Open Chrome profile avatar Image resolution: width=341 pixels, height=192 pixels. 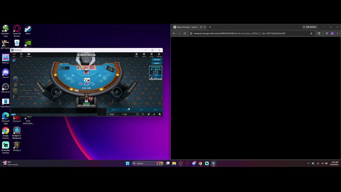click(332, 33)
